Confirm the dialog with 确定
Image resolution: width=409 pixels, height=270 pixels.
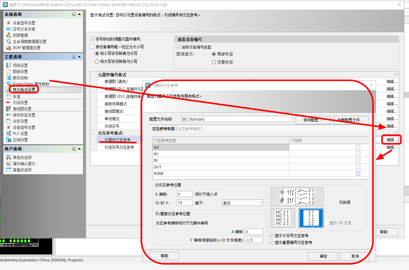pos(323,256)
